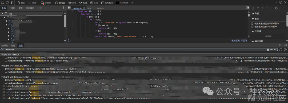
Task: Click the step arrow-dot icon
Action: 272,8
